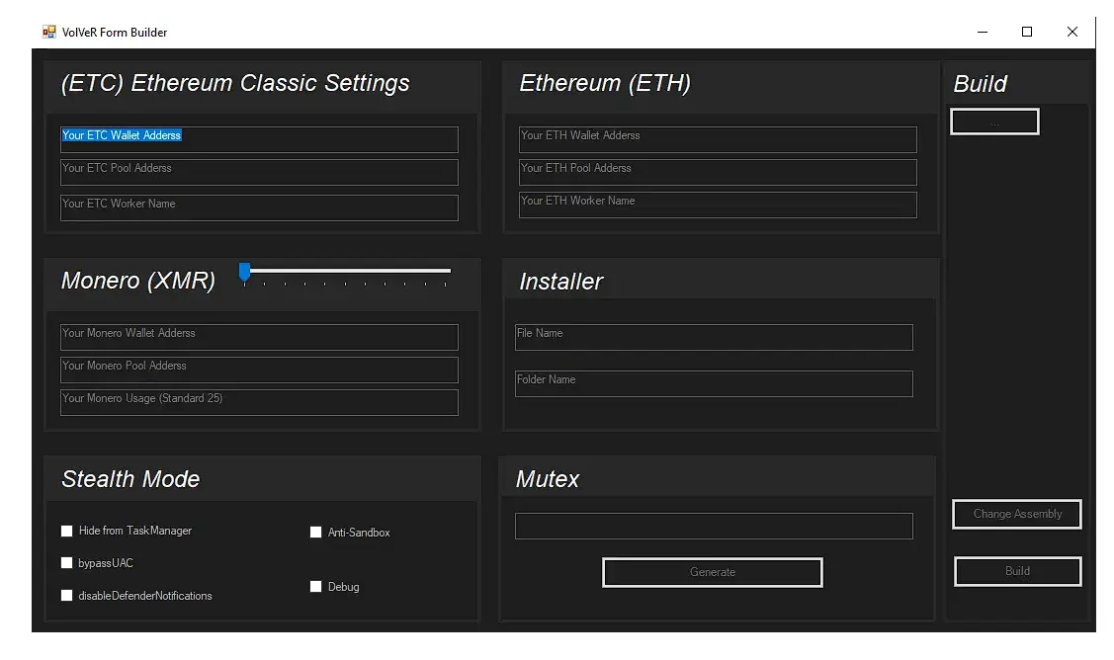Enable disableDefenderNotifications

[x=67, y=596]
